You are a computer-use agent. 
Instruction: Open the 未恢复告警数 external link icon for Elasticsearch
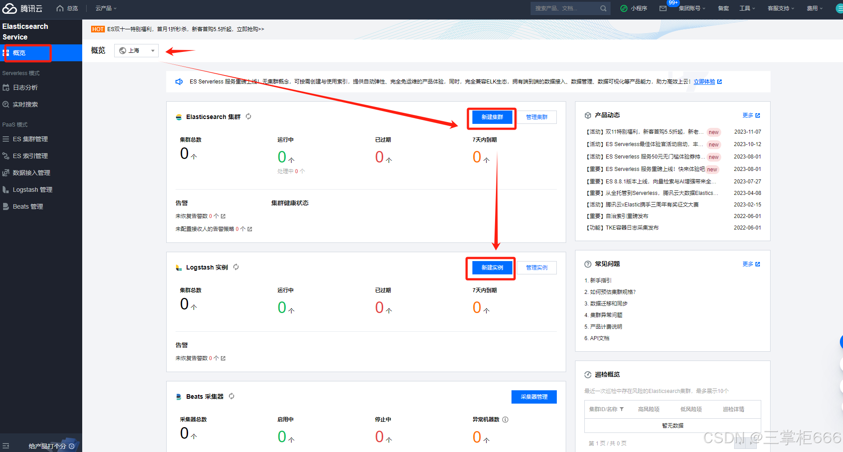[223, 216]
